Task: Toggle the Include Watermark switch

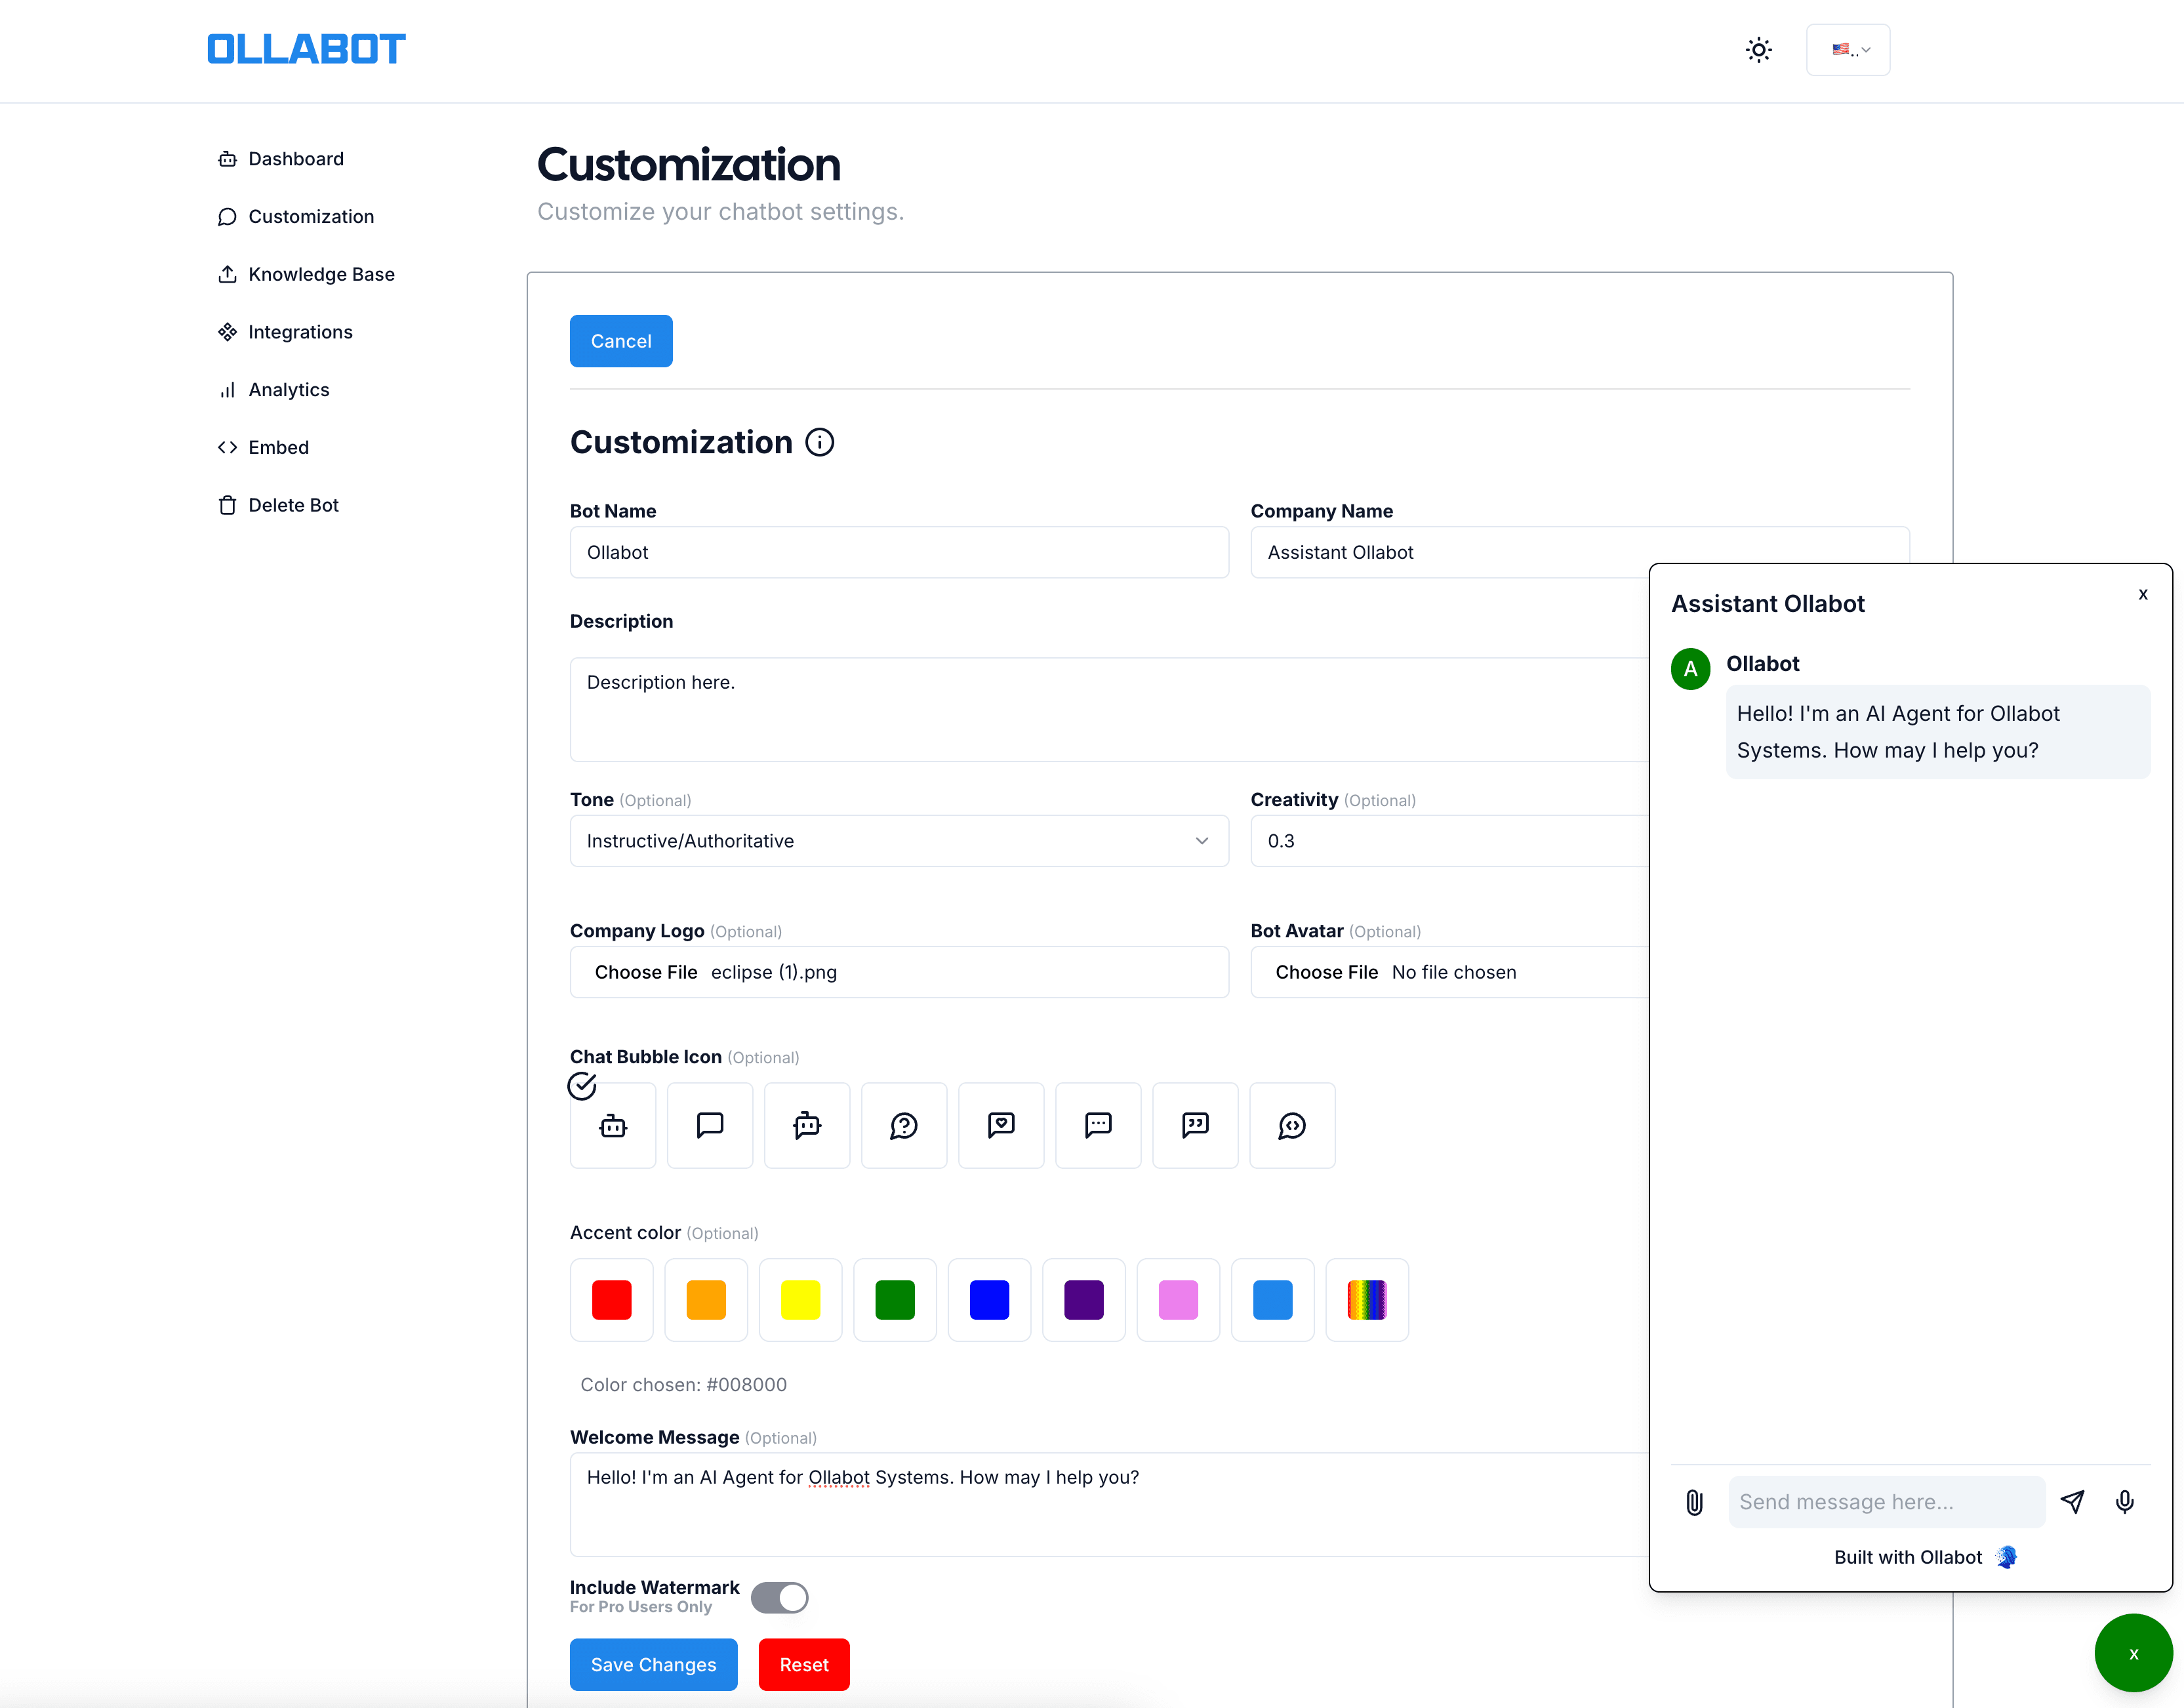Action: point(780,1596)
